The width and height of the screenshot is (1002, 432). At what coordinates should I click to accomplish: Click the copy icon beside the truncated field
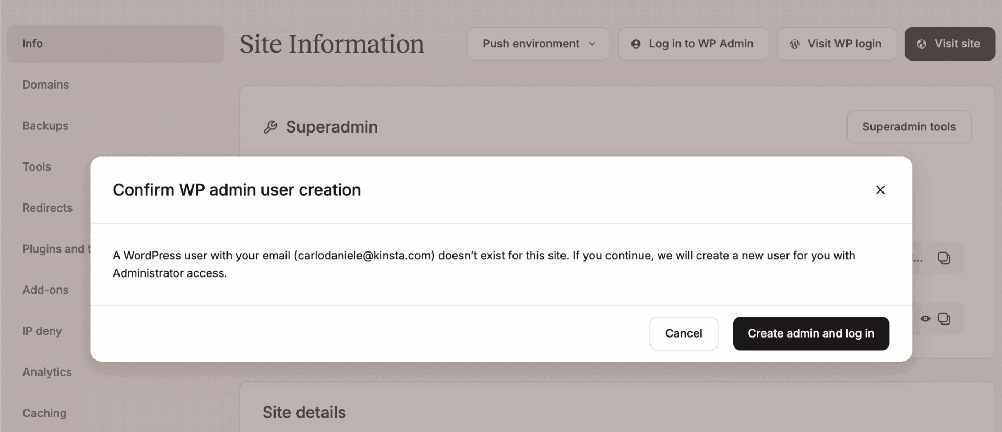(944, 258)
